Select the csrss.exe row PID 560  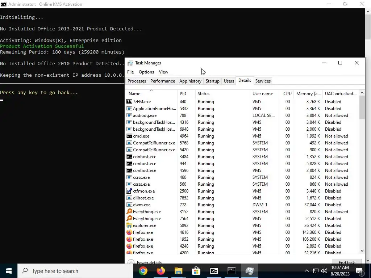[x=242, y=184]
